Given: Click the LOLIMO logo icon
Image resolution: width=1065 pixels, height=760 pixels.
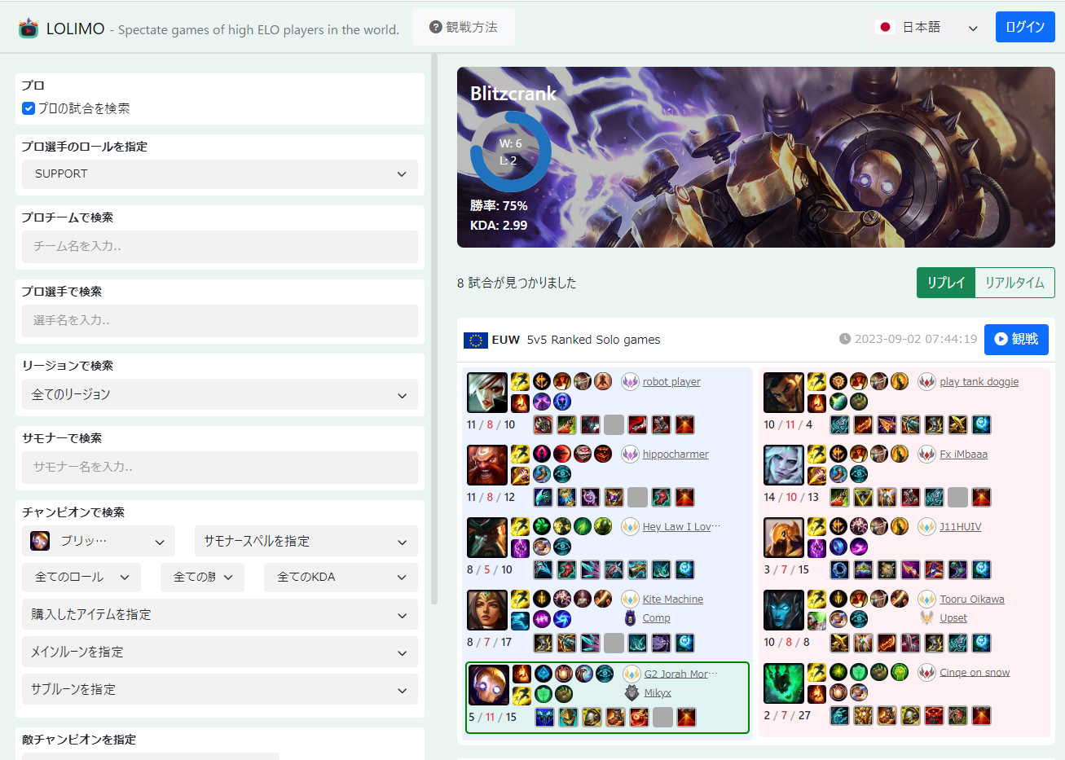Looking at the screenshot, I should coord(29,29).
